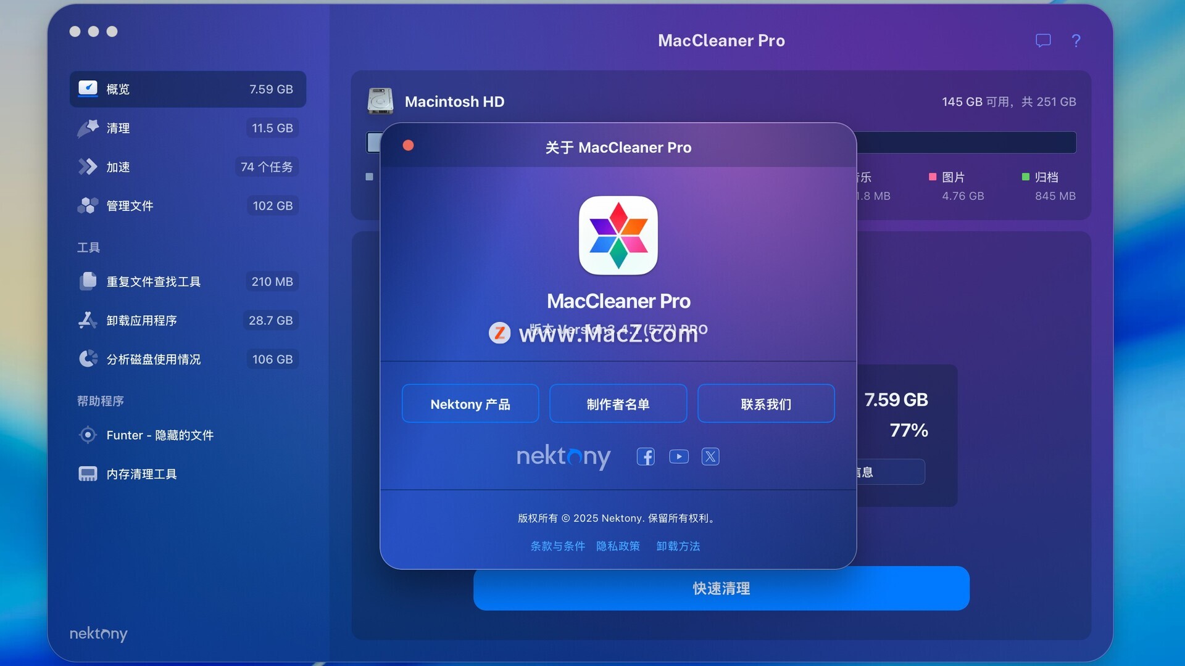Image resolution: width=1185 pixels, height=666 pixels.
Task: Click the MacCleaner Pro main window title
Action: pyautogui.click(x=721, y=41)
